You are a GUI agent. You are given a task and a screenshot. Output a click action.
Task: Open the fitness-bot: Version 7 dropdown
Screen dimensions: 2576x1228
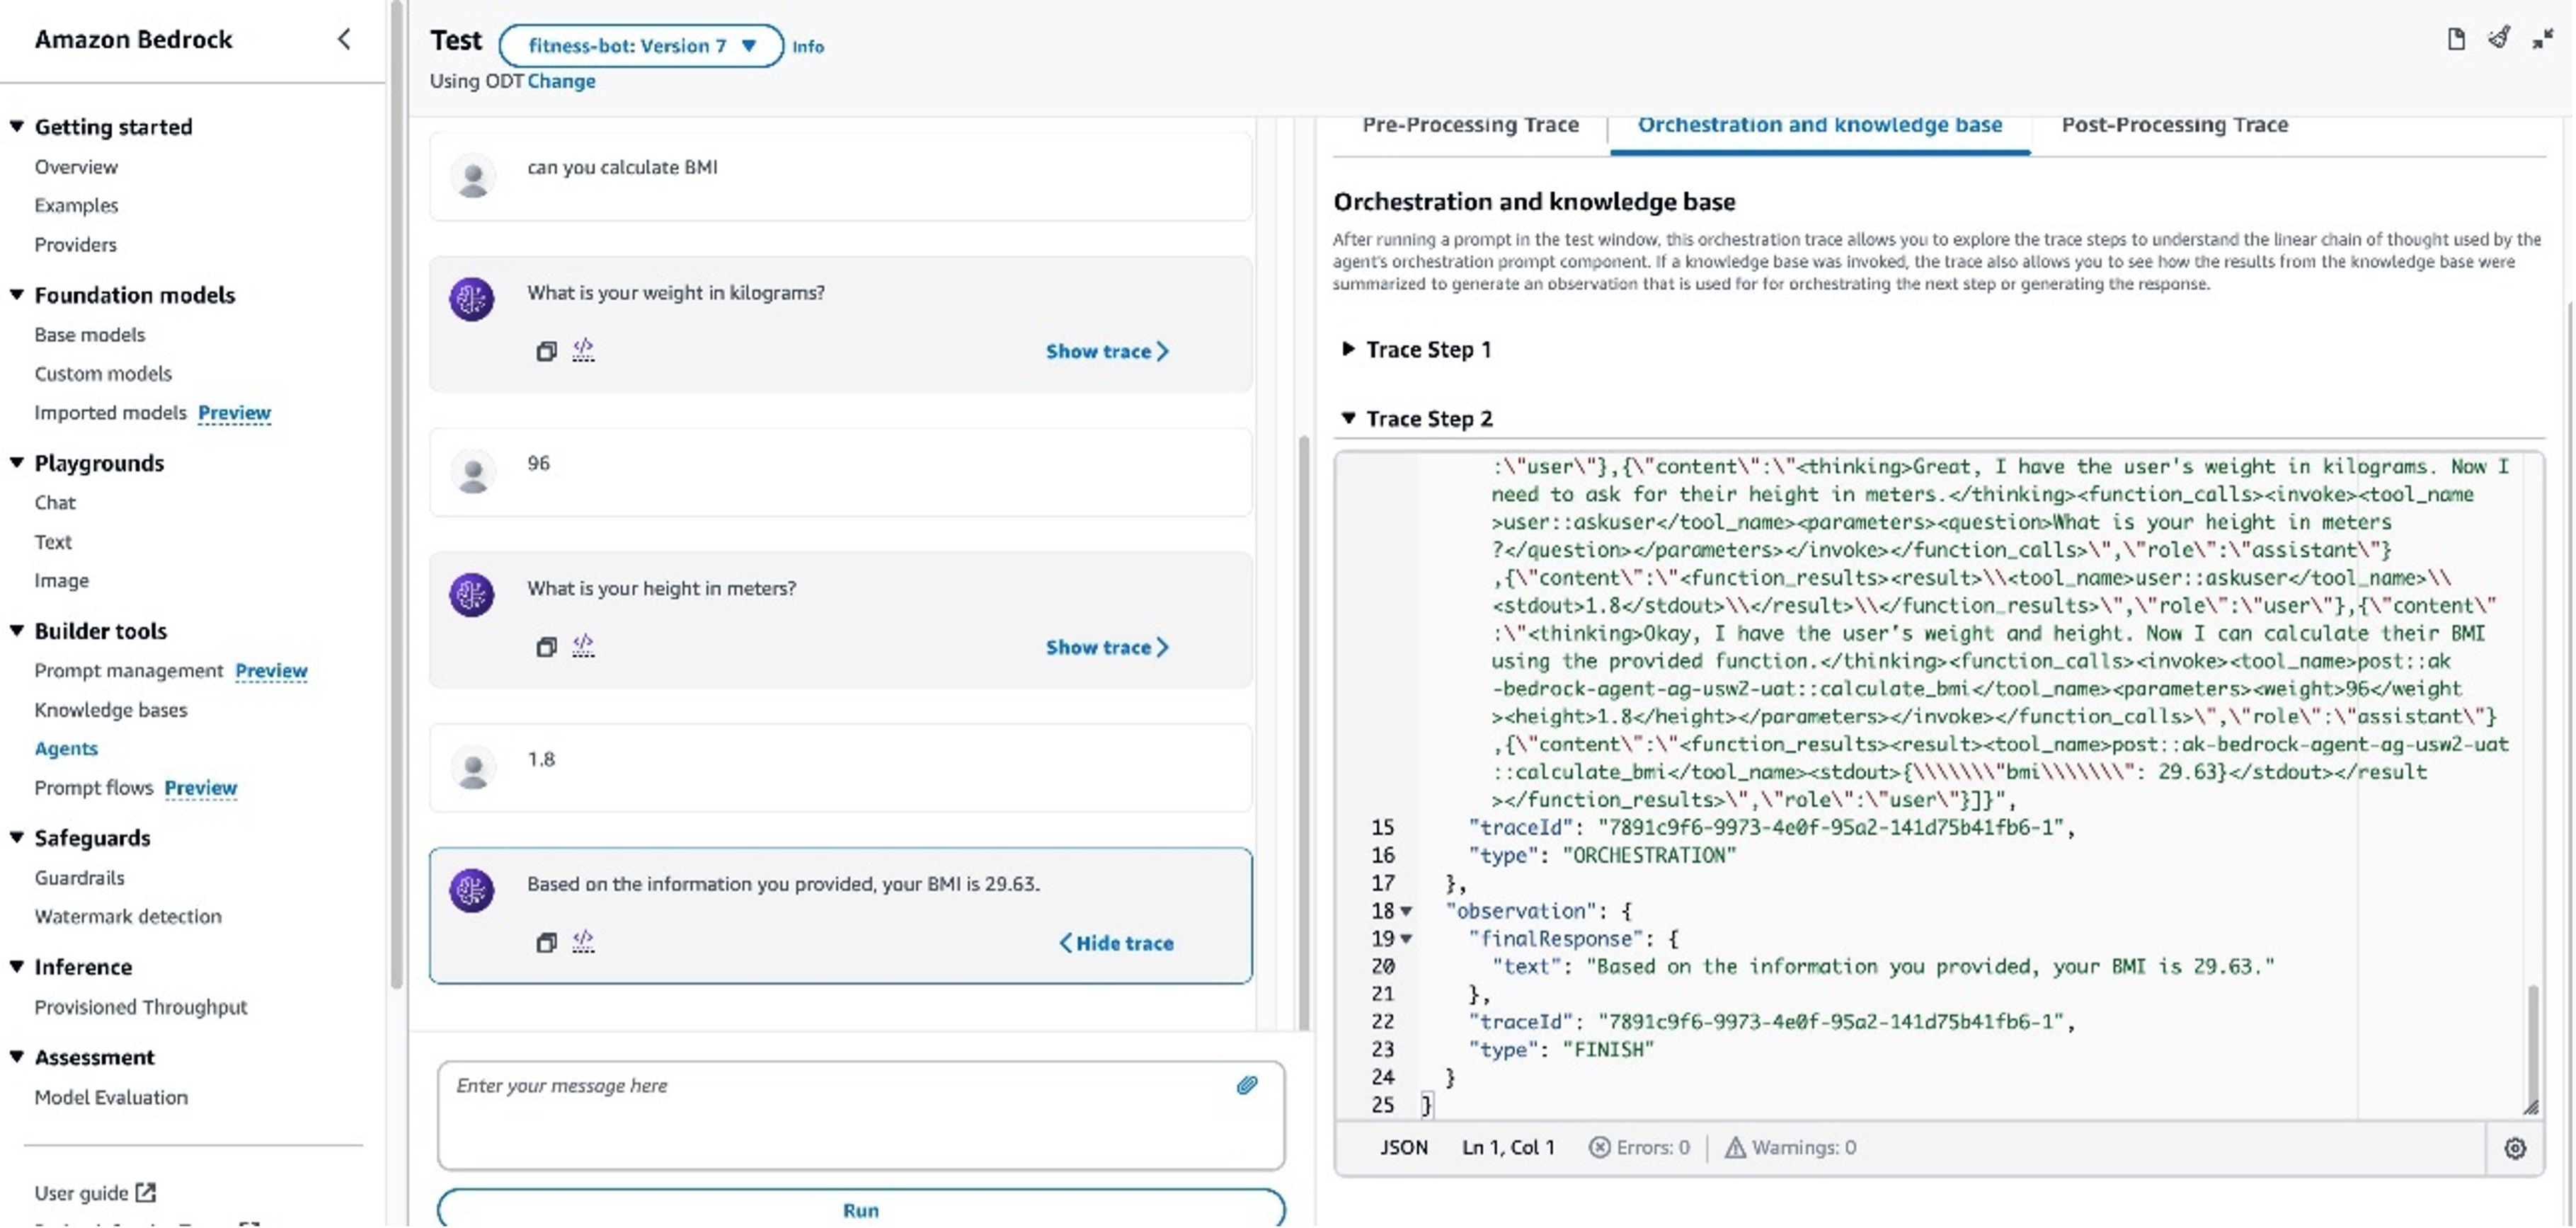[x=641, y=46]
